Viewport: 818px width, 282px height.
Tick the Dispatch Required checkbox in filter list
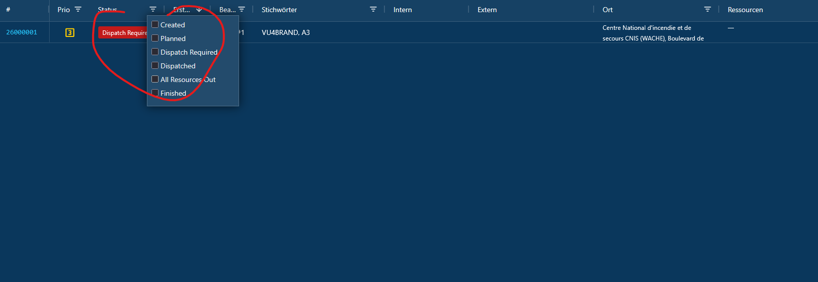[x=155, y=52]
